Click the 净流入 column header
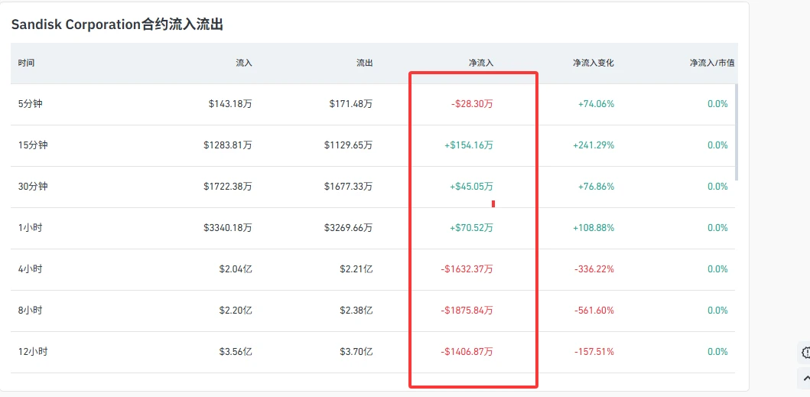Screen dimensions: 810x397 [x=481, y=63]
